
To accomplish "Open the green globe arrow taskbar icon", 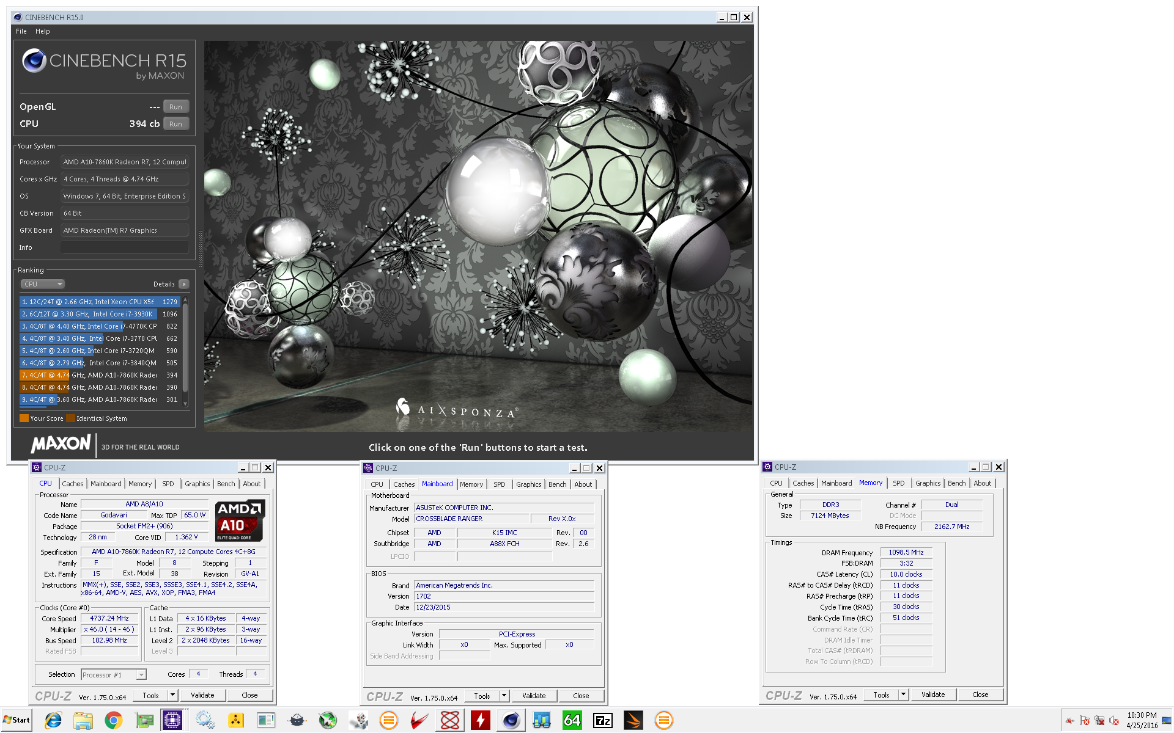I will pyautogui.click(x=328, y=721).
